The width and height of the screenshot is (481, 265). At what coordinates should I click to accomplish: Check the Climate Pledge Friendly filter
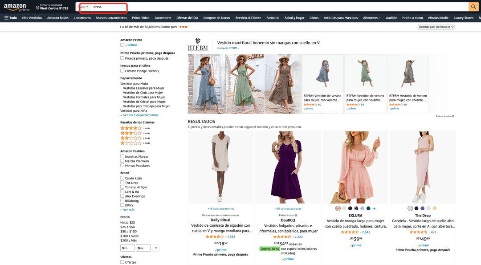click(x=122, y=71)
